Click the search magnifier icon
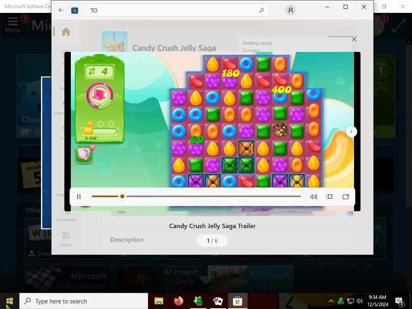412x309 pixels. click(x=261, y=10)
